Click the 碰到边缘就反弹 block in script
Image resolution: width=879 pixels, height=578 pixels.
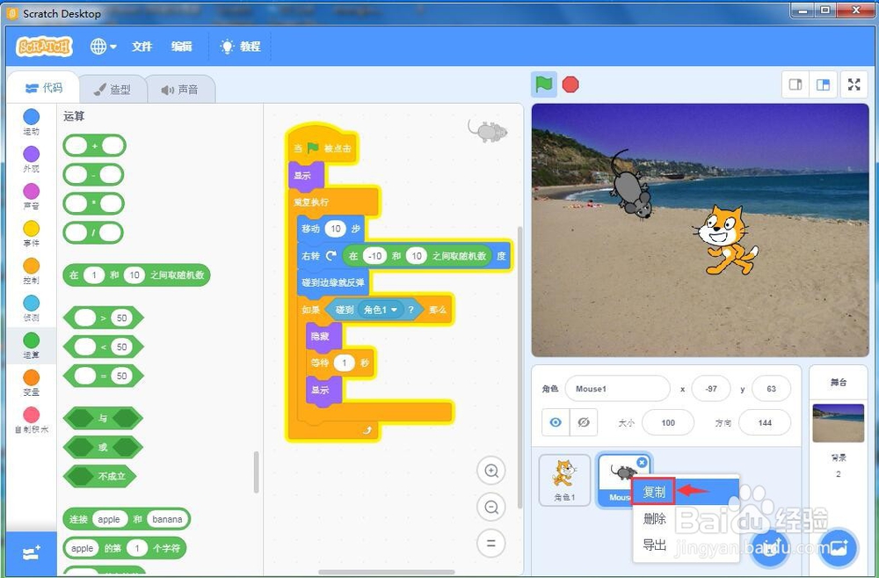click(333, 282)
